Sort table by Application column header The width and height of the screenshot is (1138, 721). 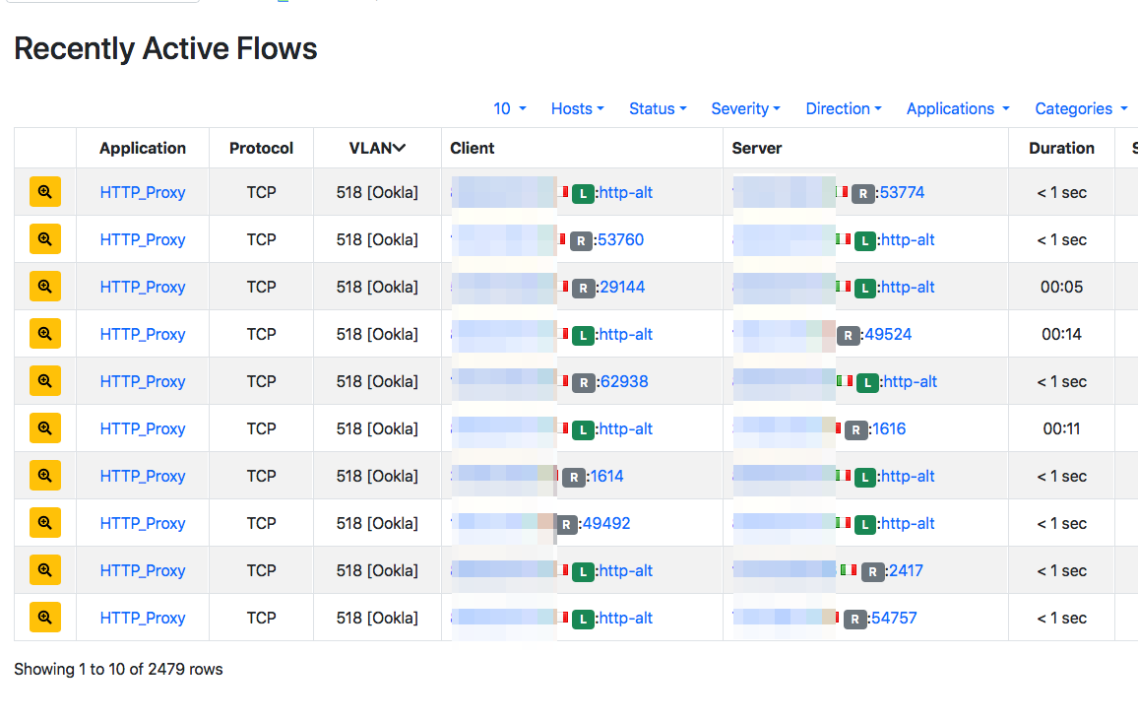coord(142,148)
